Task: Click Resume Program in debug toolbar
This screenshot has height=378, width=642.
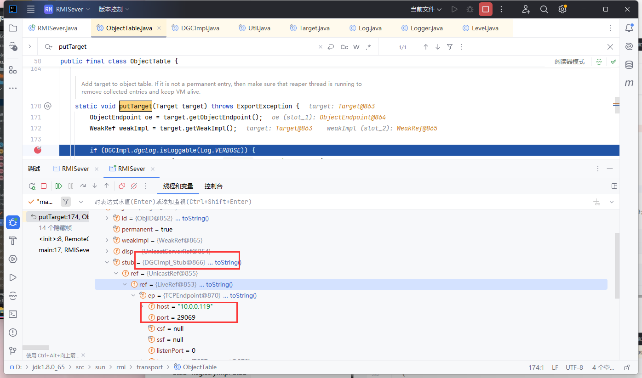Action: [x=59, y=186]
